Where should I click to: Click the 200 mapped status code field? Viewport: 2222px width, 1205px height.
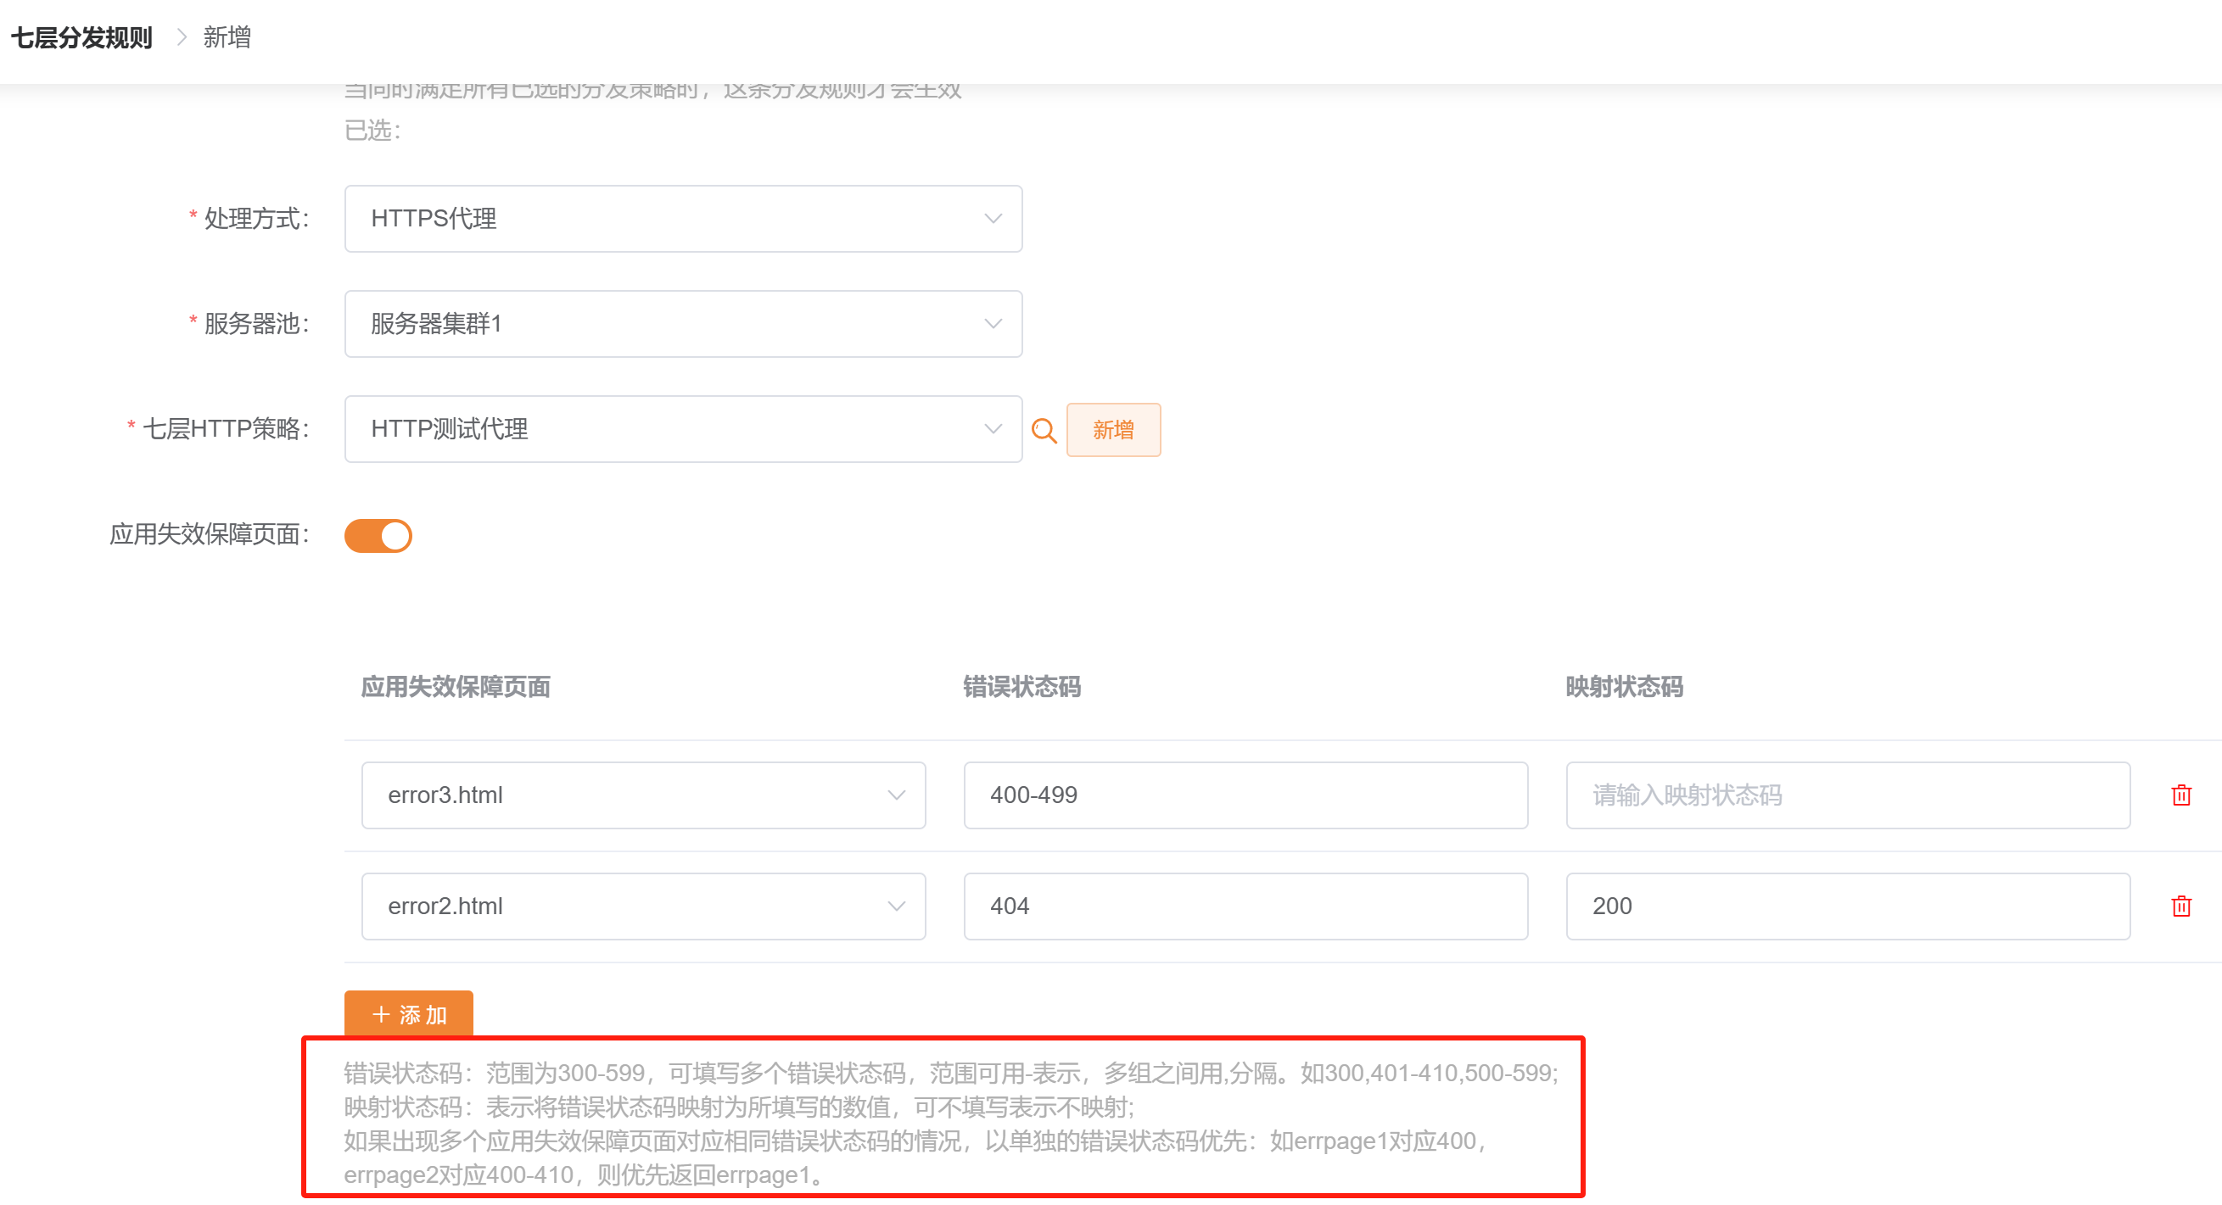1847,906
